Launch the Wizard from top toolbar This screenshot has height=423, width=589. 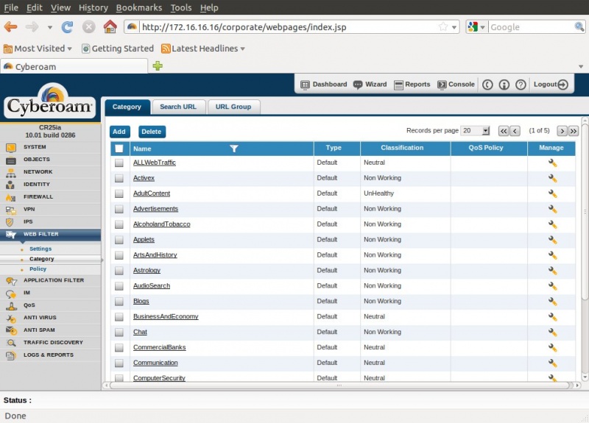(370, 85)
